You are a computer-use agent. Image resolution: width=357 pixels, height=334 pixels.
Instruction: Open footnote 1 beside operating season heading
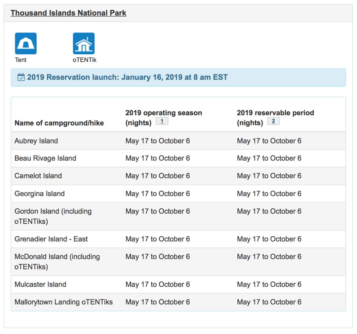pos(162,121)
